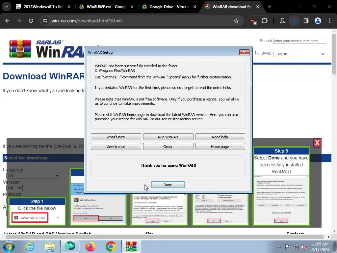Screen dimensions: 337x253
Task: Toggle the Chrome side panel icon
Action: click(x=306, y=21)
